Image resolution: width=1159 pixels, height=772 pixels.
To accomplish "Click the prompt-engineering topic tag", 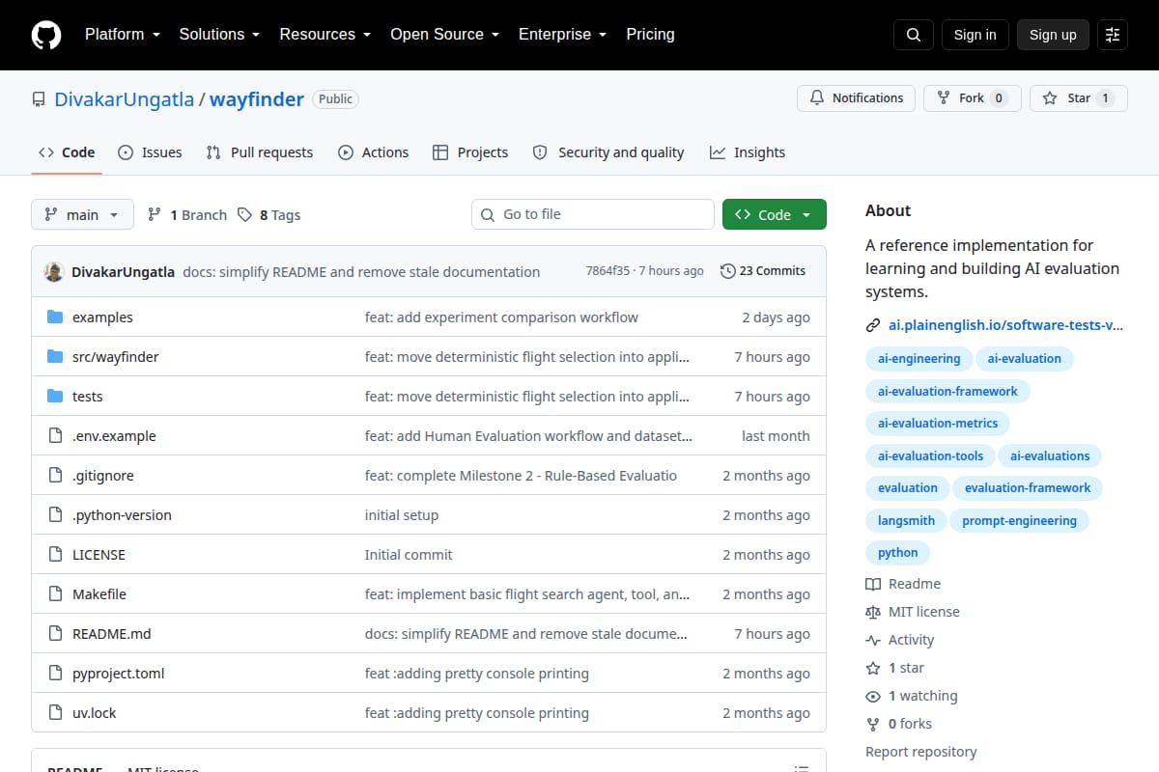I will tap(1019, 521).
